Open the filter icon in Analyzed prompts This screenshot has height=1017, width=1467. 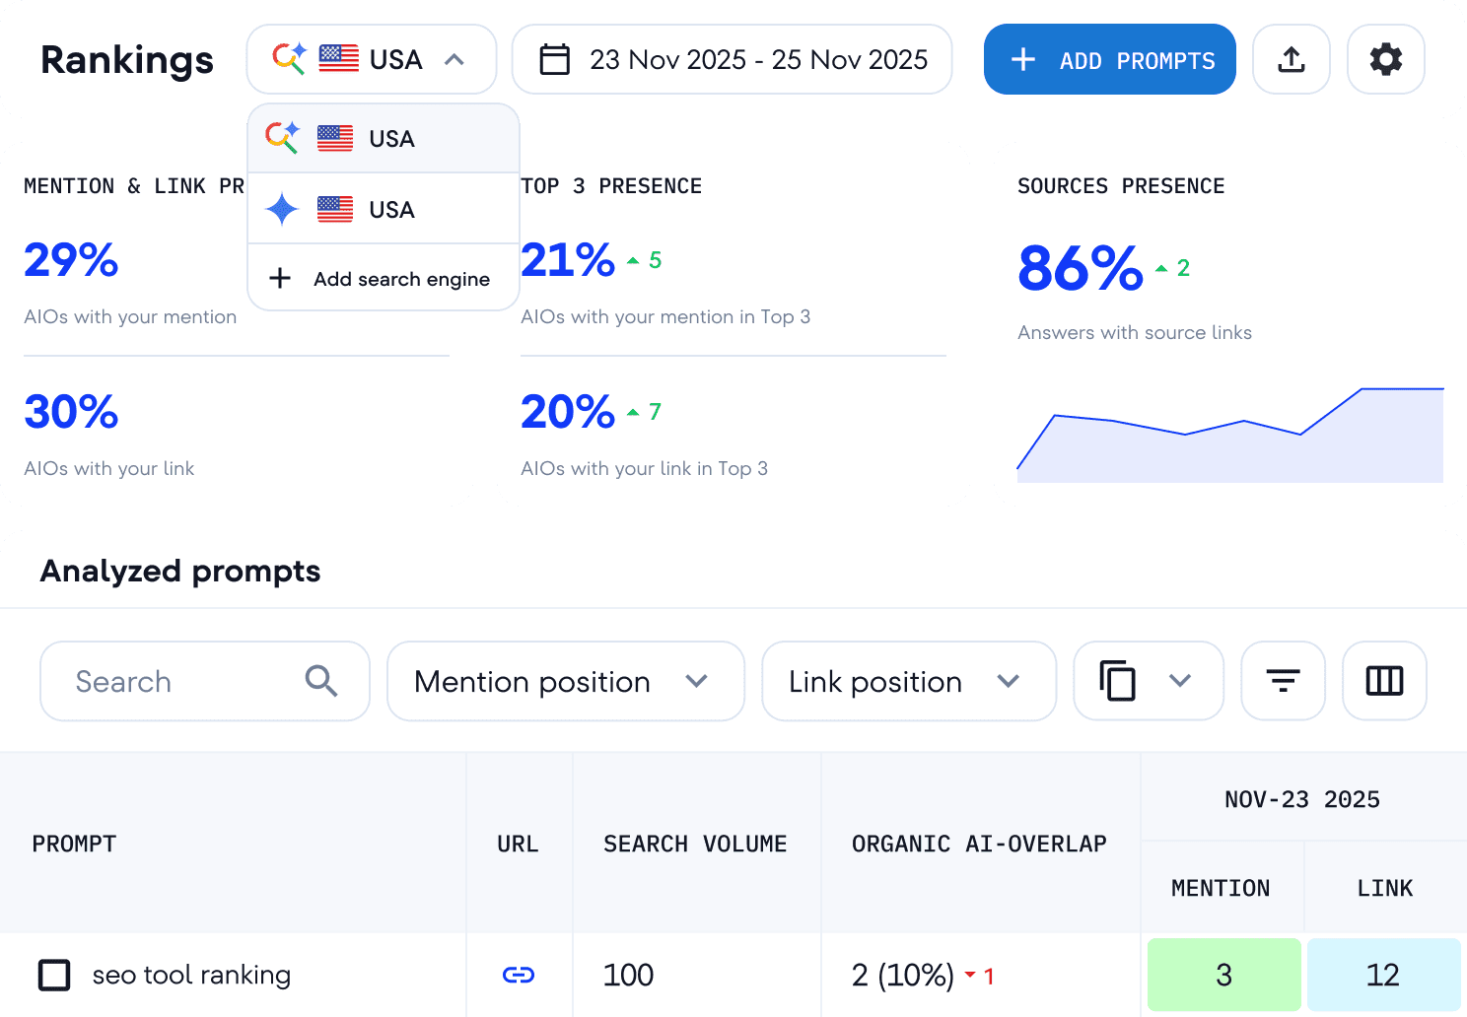click(1282, 680)
